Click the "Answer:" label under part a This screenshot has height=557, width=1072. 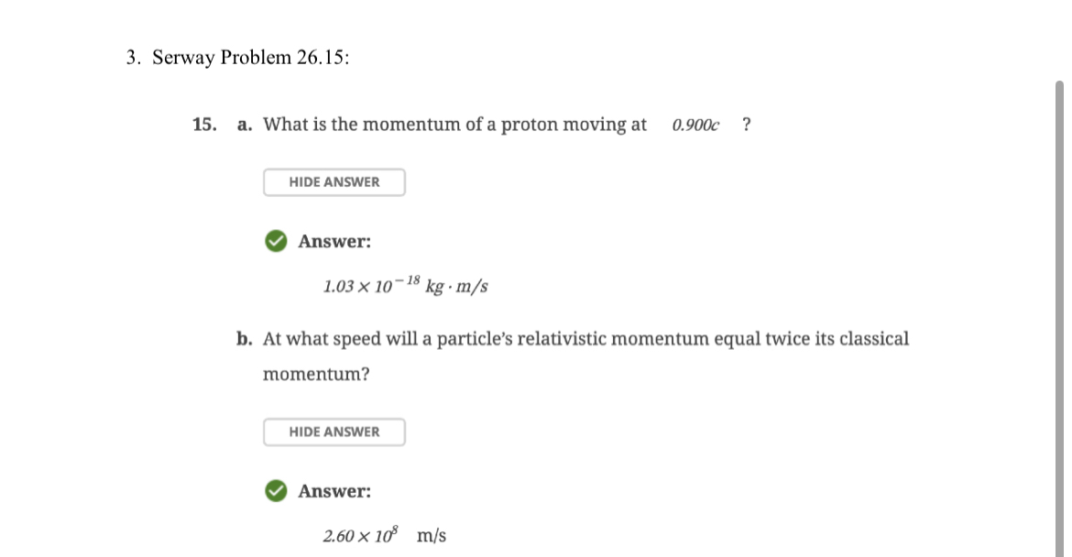tap(334, 241)
